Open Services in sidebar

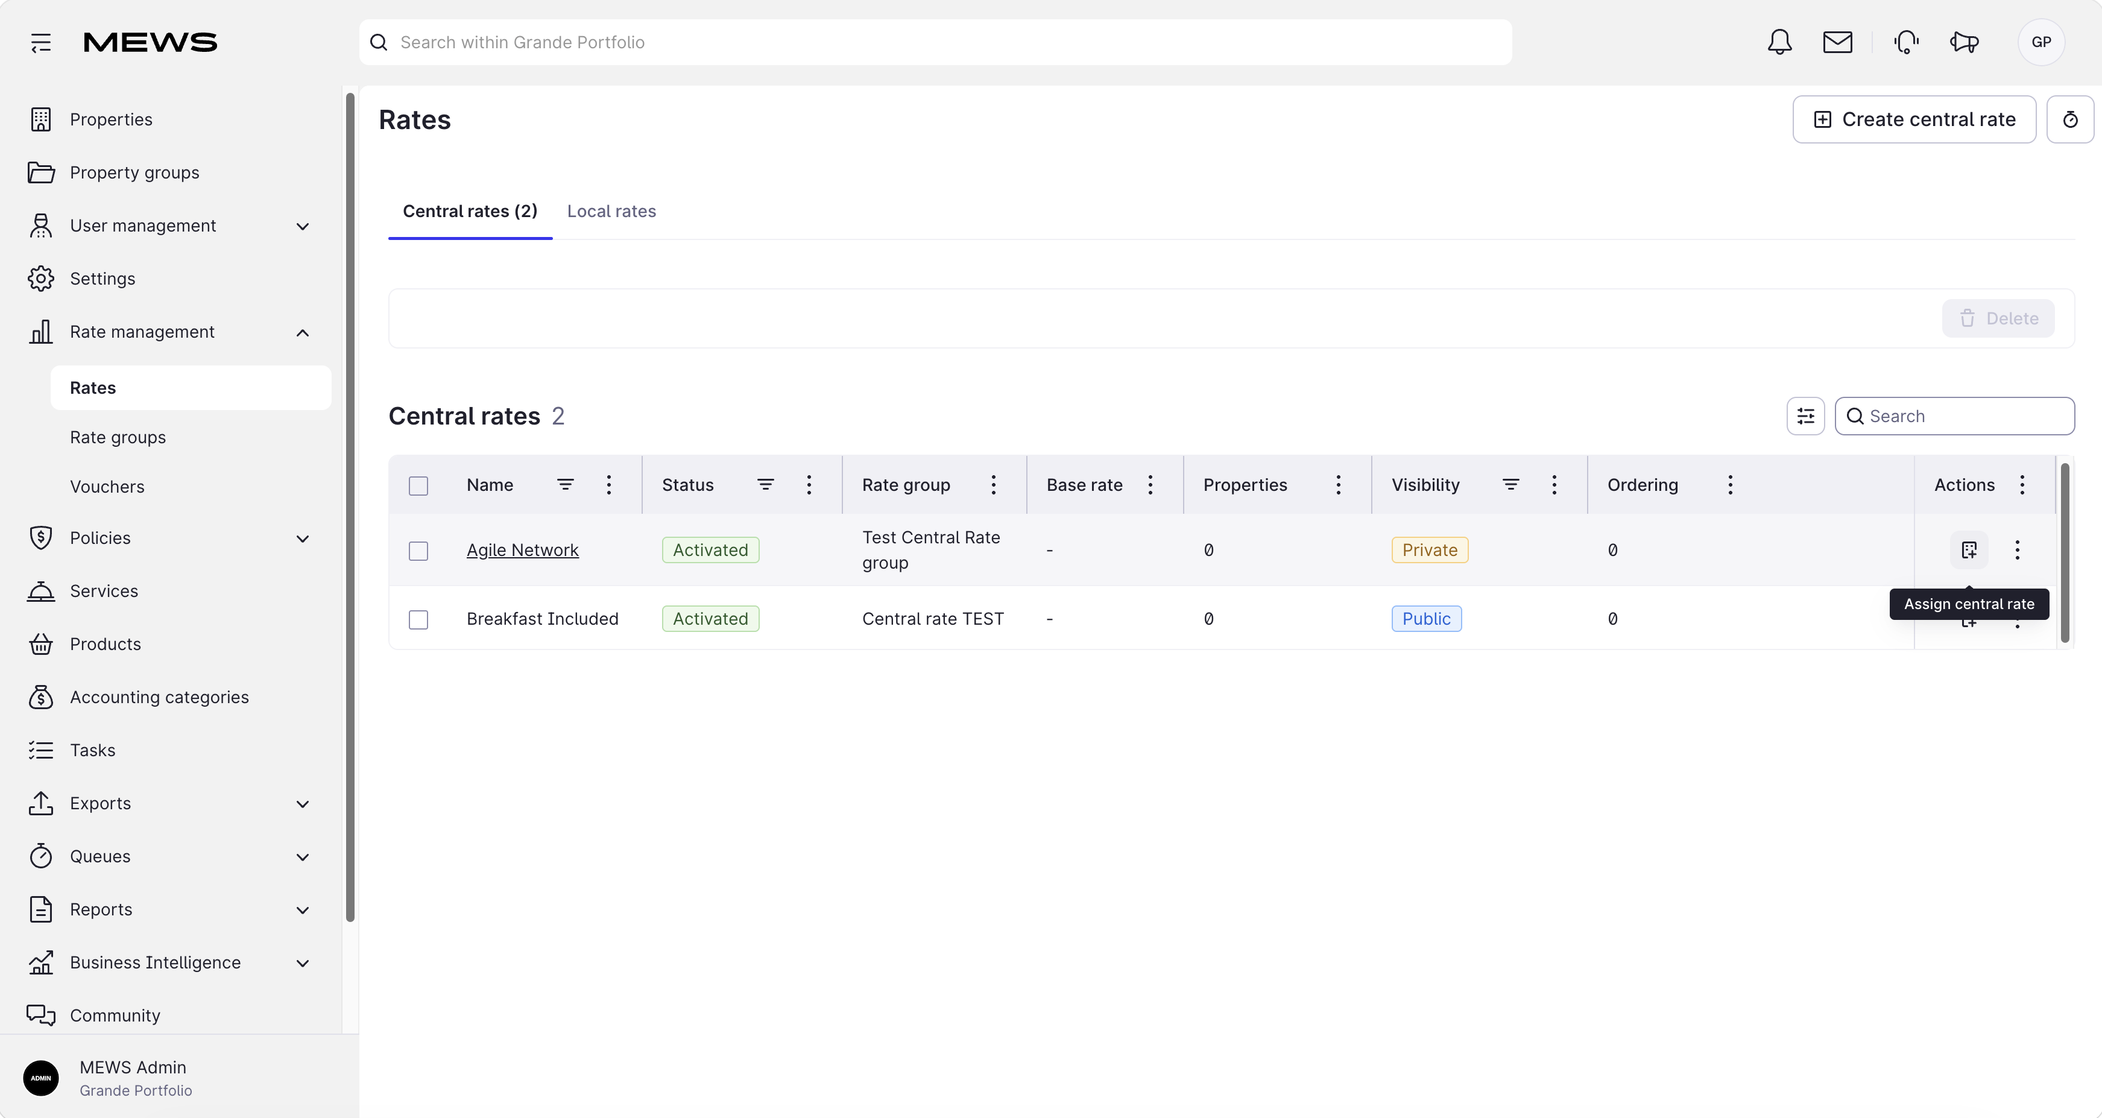pyautogui.click(x=104, y=591)
